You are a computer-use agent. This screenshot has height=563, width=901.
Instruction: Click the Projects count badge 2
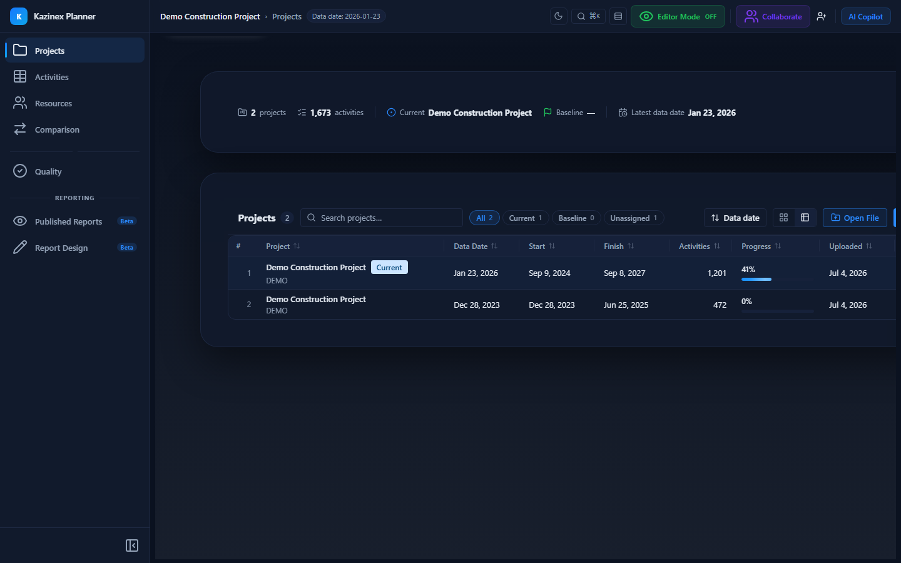[287, 218]
